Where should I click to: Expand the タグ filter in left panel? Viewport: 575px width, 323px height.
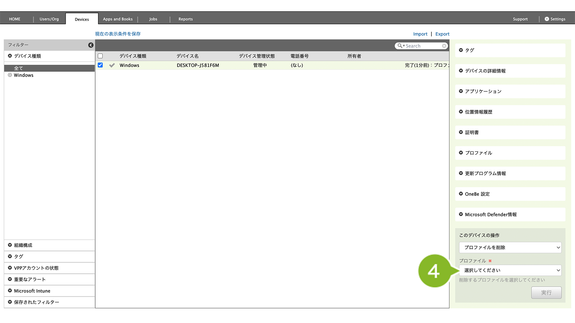[49, 256]
